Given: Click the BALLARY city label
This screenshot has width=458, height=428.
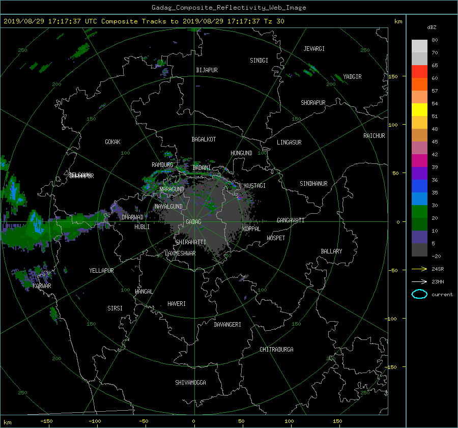Looking at the screenshot, I should click(x=331, y=251).
